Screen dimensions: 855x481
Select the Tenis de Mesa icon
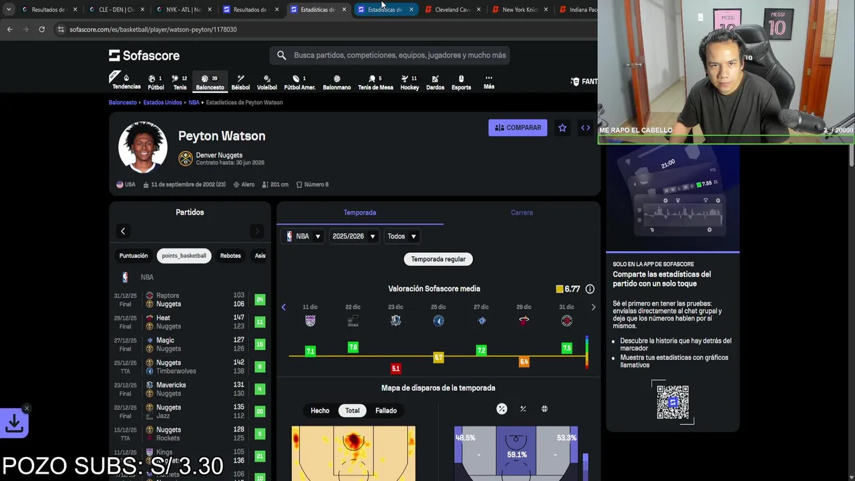pos(375,82)
